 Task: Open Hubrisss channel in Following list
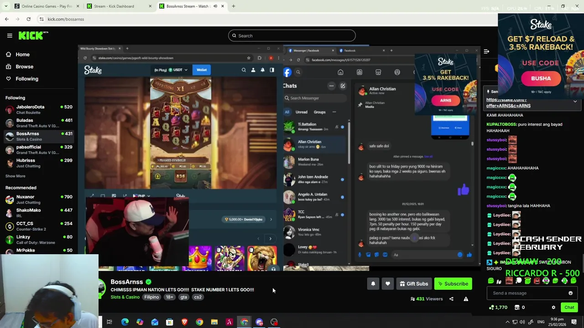coord(39,163)
